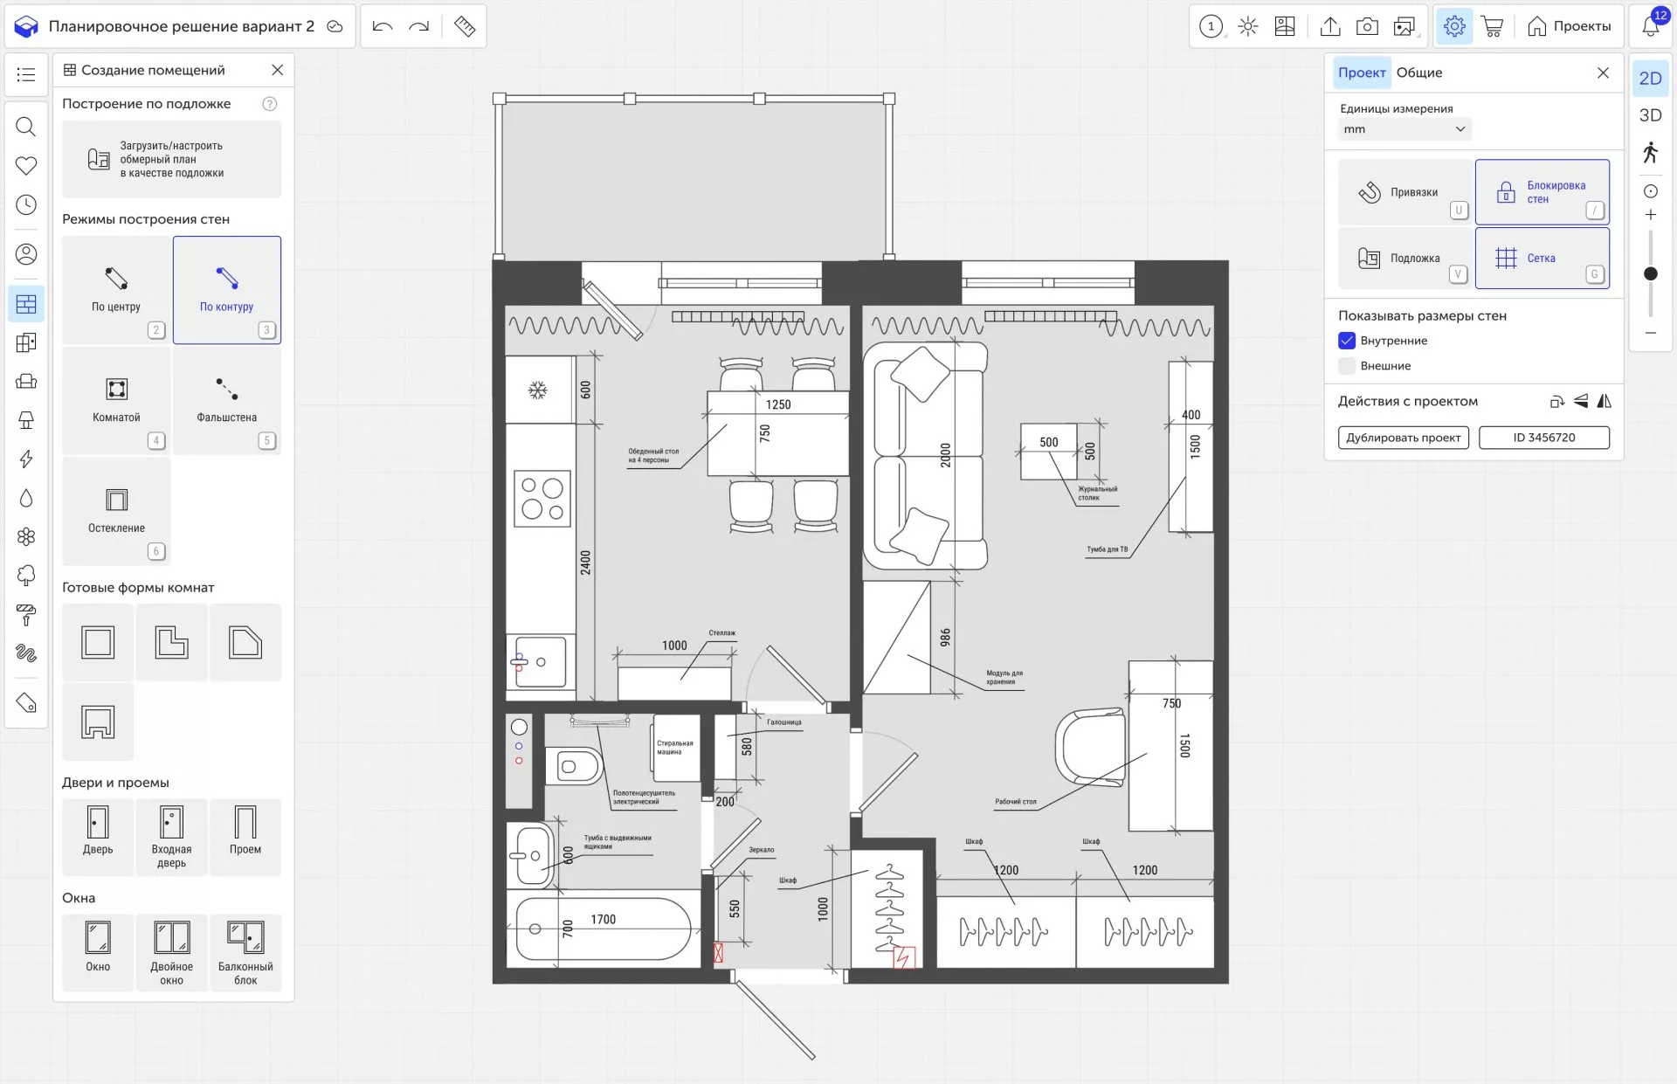Screen dimensions: 1677x1084
Task: Check the 'Внешние' wall sizes checkbox
Action: click(1347, 366)
